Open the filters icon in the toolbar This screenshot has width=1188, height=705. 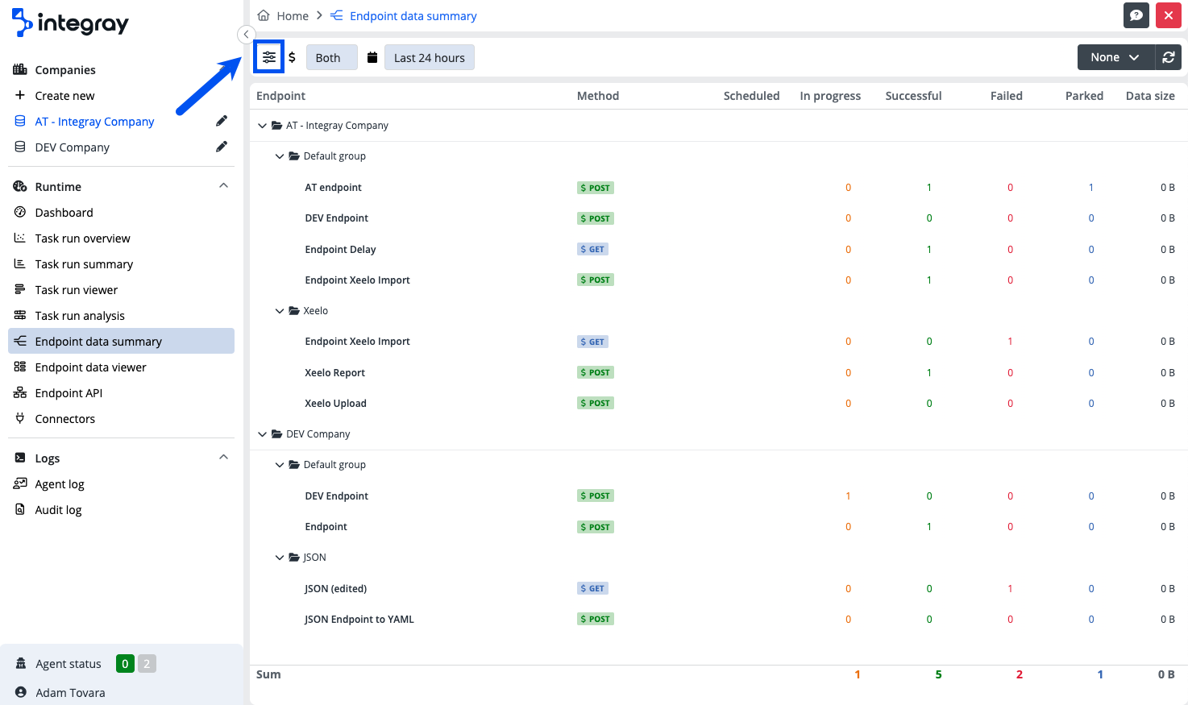(x=268, y=56)
